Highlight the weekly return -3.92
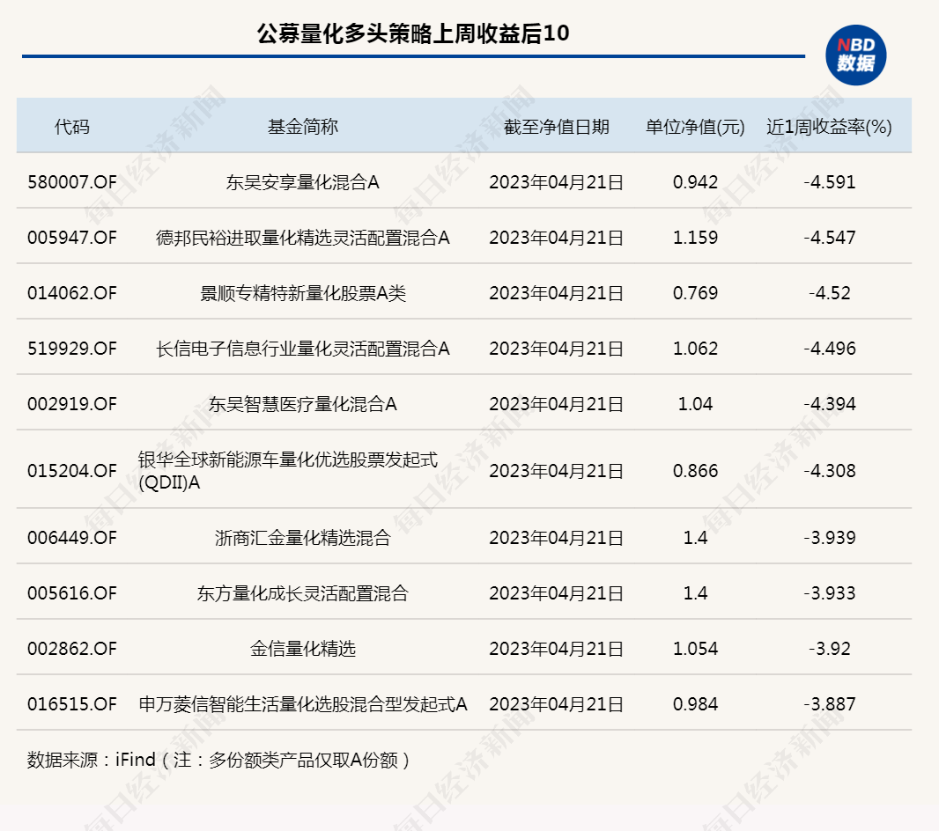 click(830, 649)
